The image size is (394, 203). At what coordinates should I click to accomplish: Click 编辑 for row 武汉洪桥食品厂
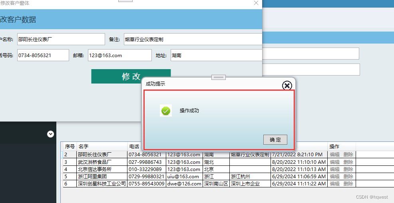point(335,162)
